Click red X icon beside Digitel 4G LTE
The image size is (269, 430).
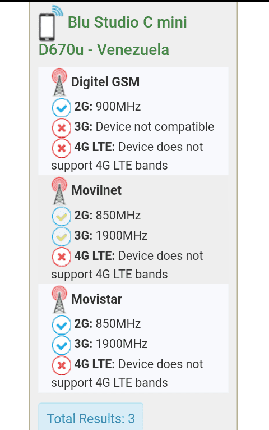tap(62, 148)
